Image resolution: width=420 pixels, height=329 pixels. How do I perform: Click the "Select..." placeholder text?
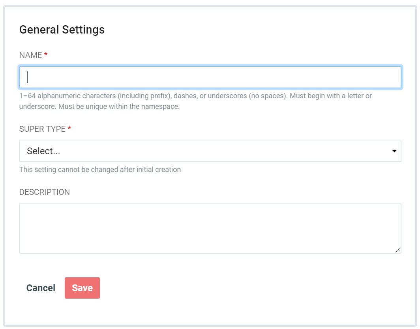click(43, 151)
